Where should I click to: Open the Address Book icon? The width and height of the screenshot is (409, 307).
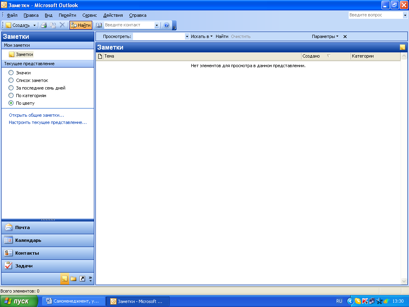[x=99, y=25]
